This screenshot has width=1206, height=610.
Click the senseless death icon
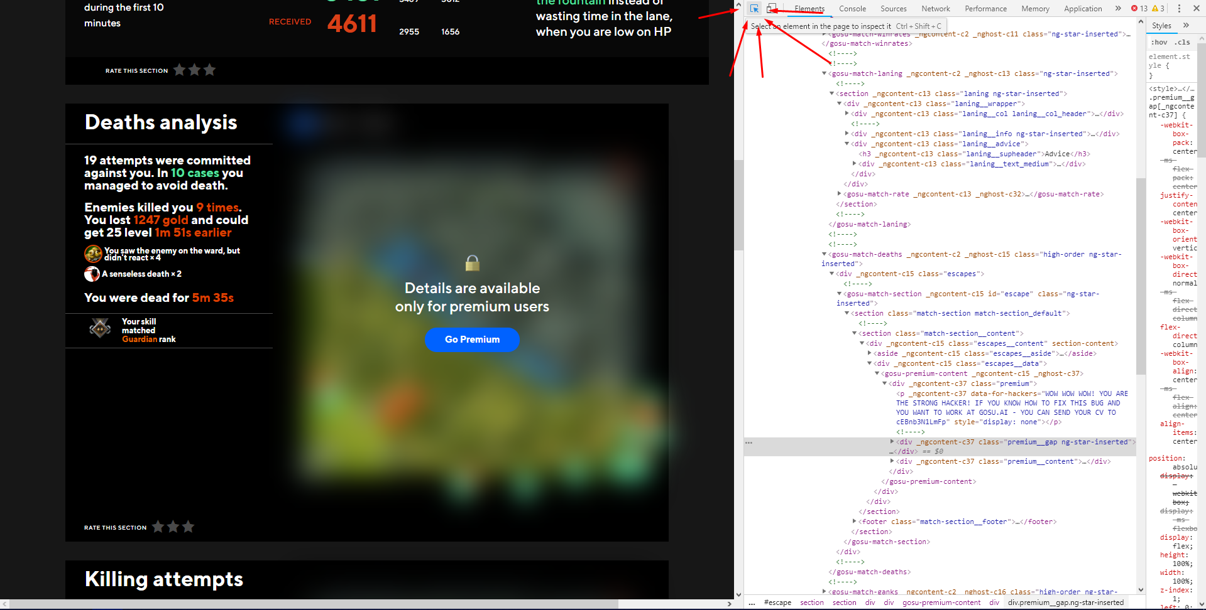pyautogui.click(x=92, y=274)
